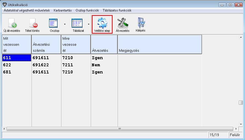The image size is (245, 140).
Task: Open the Táblázatos funkciók menu
Action: click(x=117, y=10)
